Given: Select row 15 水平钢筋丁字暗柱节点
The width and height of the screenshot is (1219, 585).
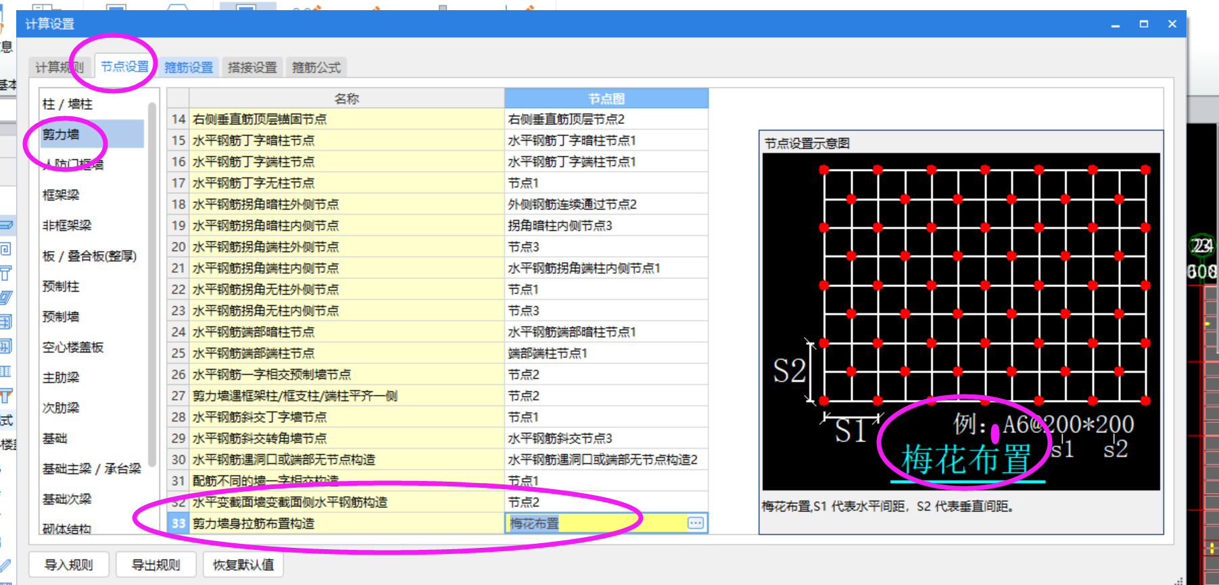Looking at the screenshot, I should pyautogui.click(x=347, y=141).
